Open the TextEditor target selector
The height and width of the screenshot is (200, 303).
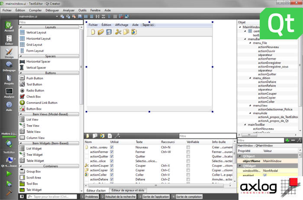click(x=9, y=159)
